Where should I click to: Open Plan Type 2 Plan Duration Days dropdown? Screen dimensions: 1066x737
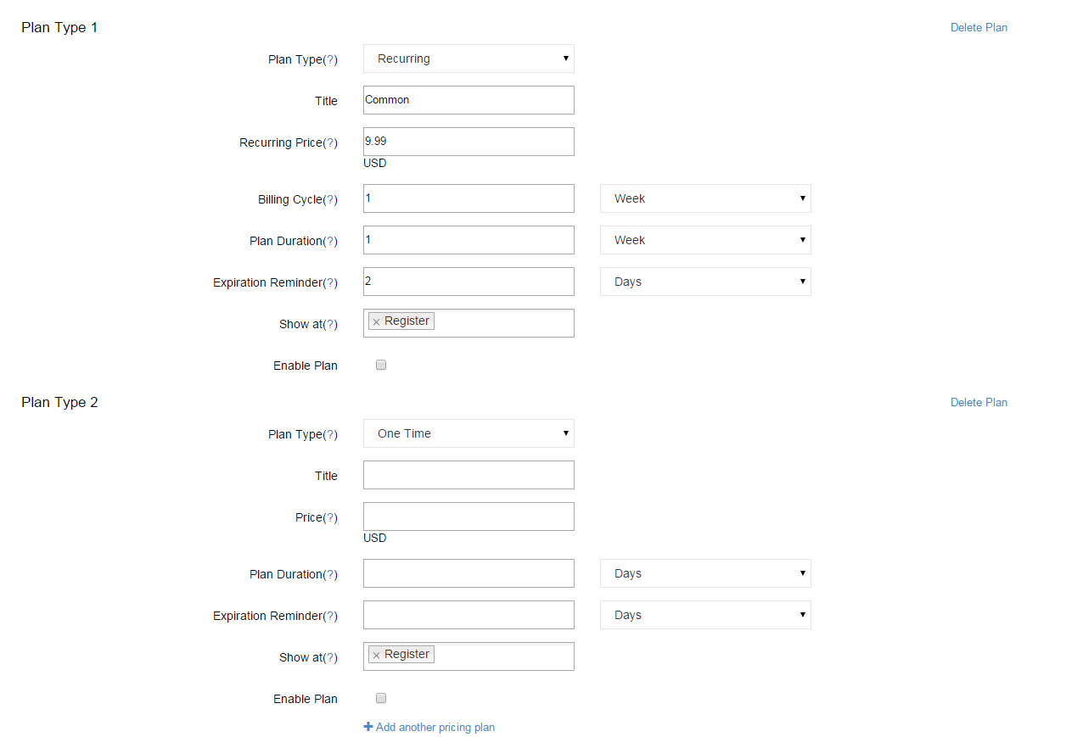coord(705,573)
